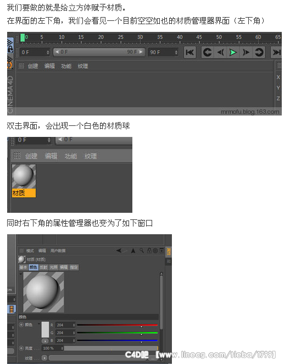290x364 pixels.
Task: Click the green G channel slider
Action: tap(118, 333)
